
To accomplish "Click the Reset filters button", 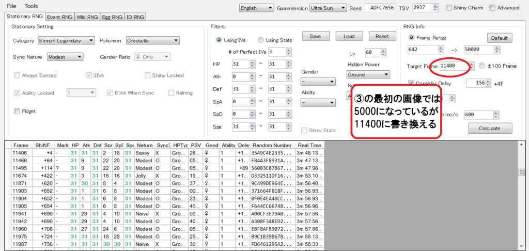I will (x=382, y=37).
